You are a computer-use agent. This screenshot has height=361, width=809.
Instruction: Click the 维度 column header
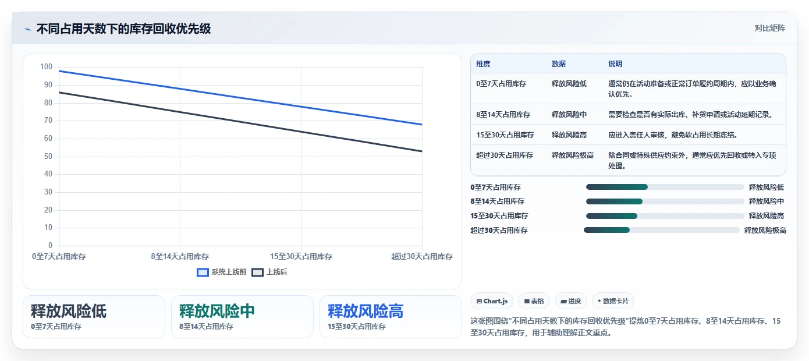pos(483,64)
